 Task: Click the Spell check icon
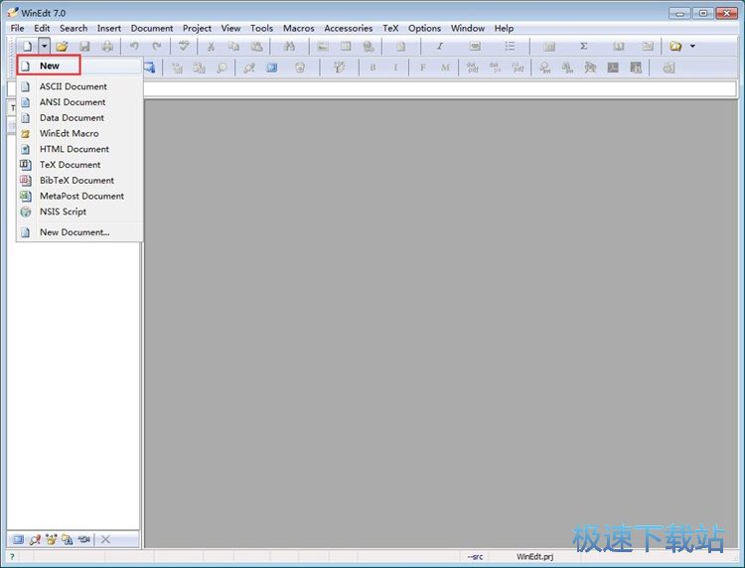click(184, 46)
